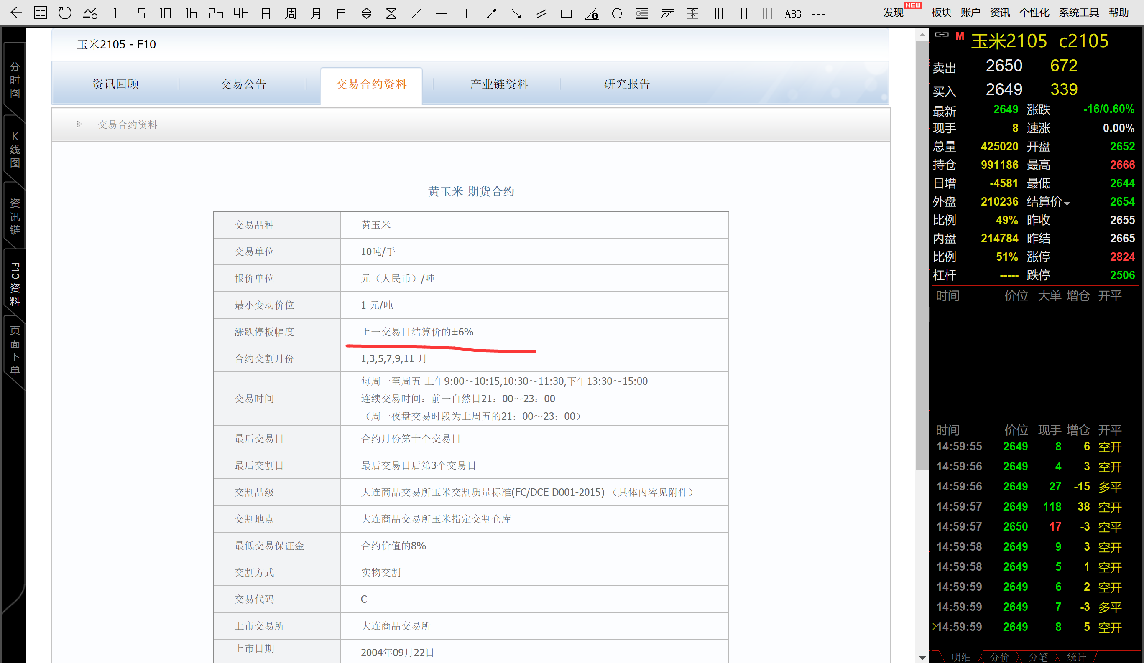
Task: Click the refresh circular arrow icon
Action: pyautogui.click(x=65, y=13)
